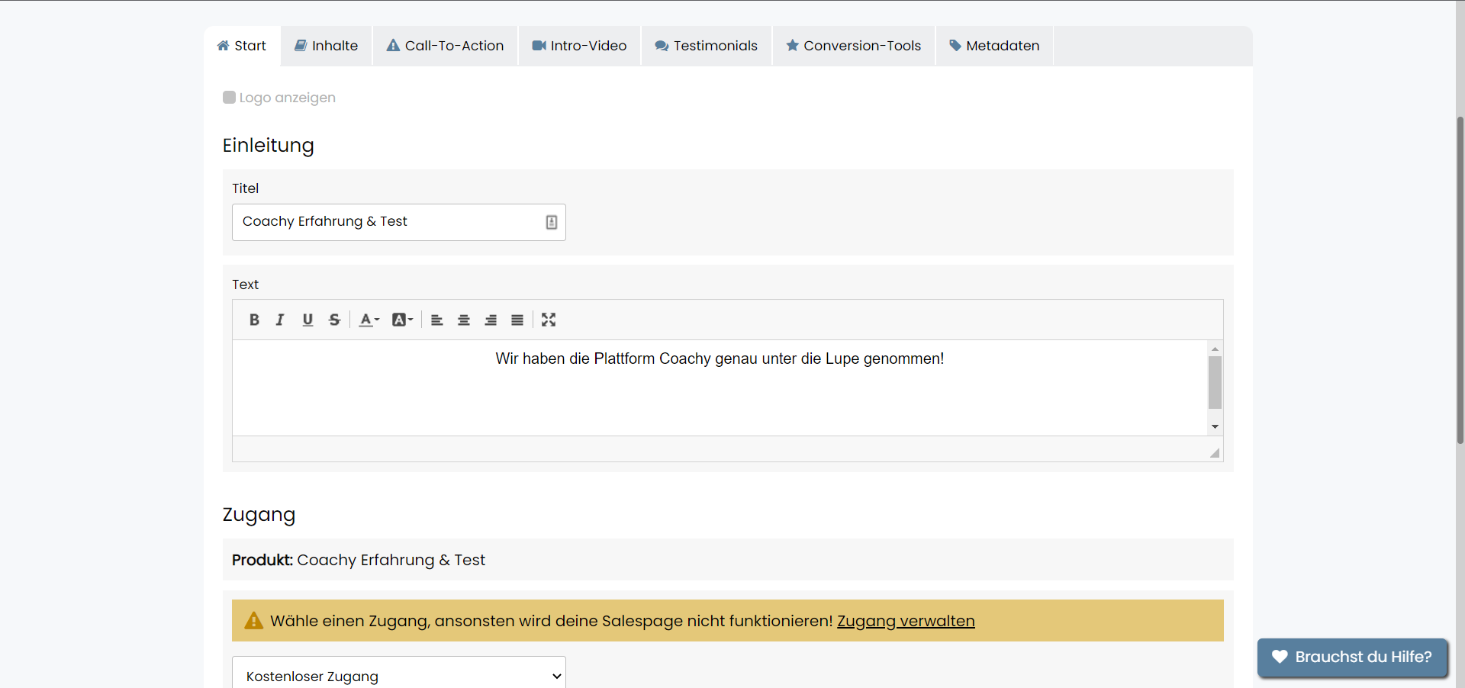Justify the text
1465x688 pixels.
pos(517,320)
